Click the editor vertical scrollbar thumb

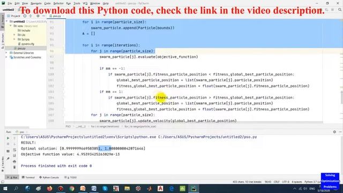coord(341,97)
